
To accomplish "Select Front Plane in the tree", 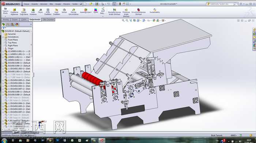I will click(x=13, y=40).
